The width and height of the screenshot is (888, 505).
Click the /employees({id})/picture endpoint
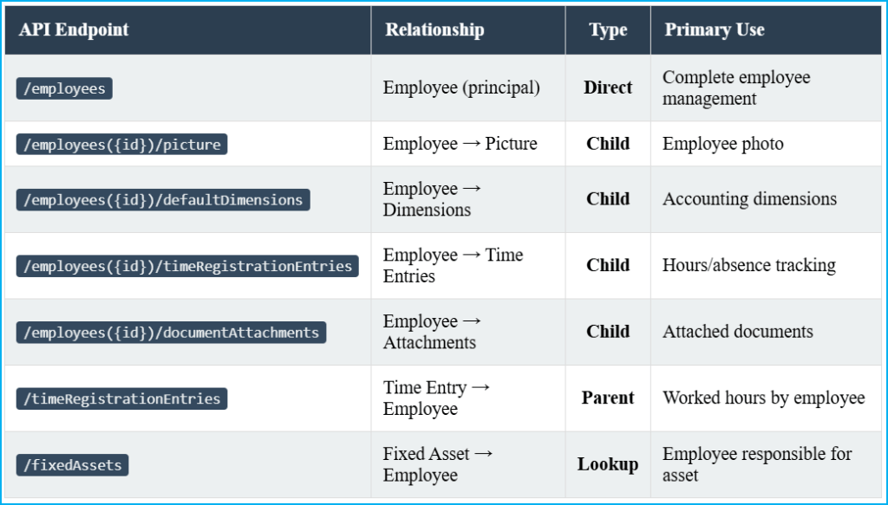pos(121,144)
